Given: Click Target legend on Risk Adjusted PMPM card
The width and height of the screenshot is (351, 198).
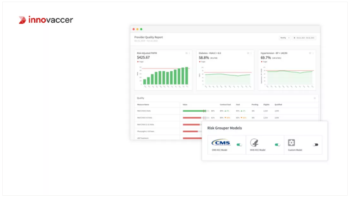Looking at the screenshot, I should (x=140, y=62).
